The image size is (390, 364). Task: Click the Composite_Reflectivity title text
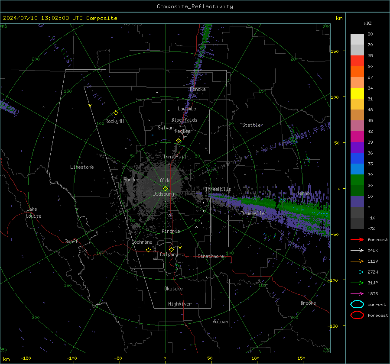coord(195,6)
